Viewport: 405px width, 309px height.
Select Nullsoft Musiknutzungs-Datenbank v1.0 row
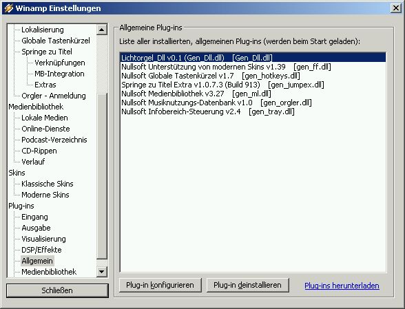coord(253,103)
